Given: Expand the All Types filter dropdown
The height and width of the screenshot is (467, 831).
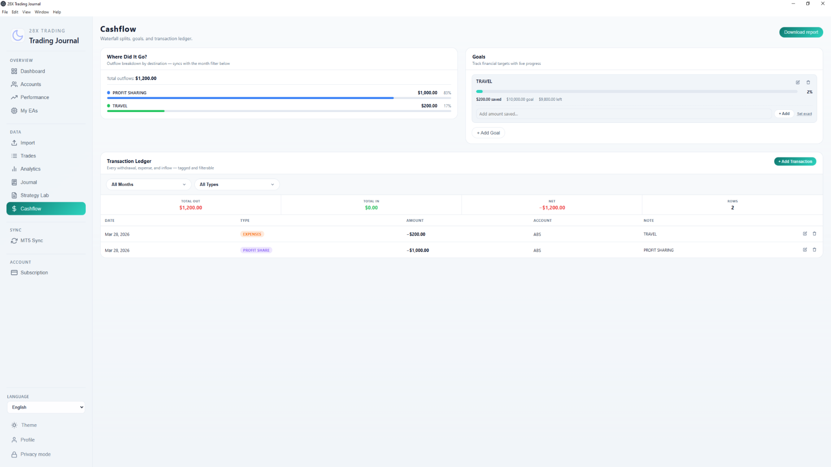Looking at the screenshot, I should [x=237, y=185].
